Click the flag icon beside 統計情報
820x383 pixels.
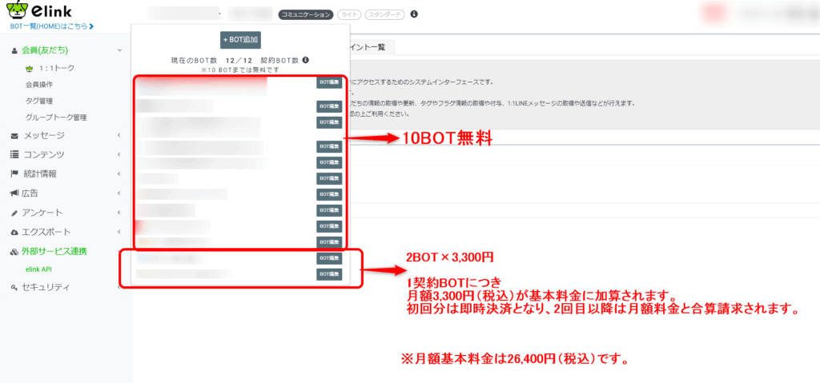coord(14,174)
